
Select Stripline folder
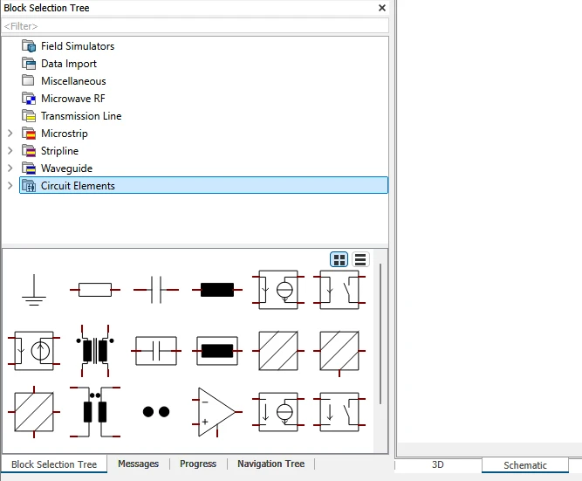tap(50, 151)
